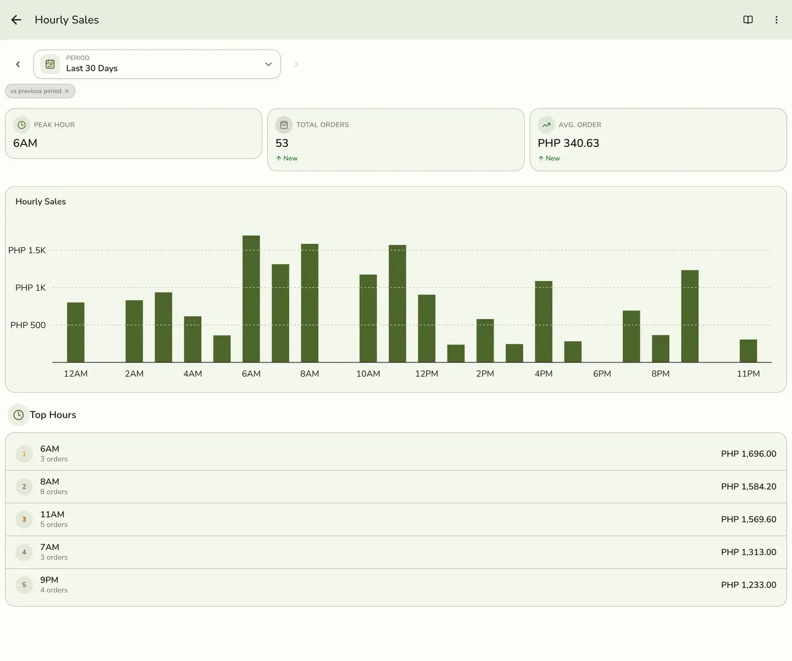This screenshot has width=792, height=661.
Task: Click the trend icon on Avg. Order card
Action: pos(546,125)
